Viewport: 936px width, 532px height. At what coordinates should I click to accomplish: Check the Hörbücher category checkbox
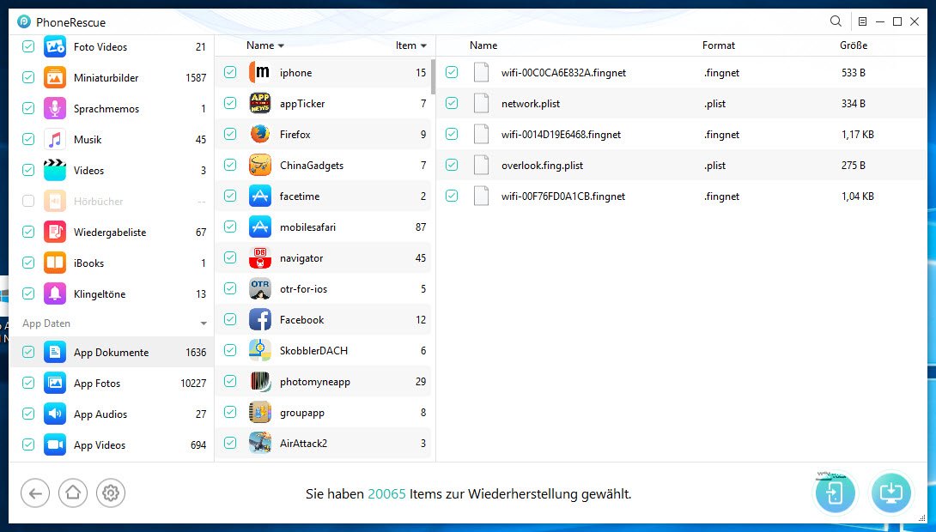click(x=28, y=201)
